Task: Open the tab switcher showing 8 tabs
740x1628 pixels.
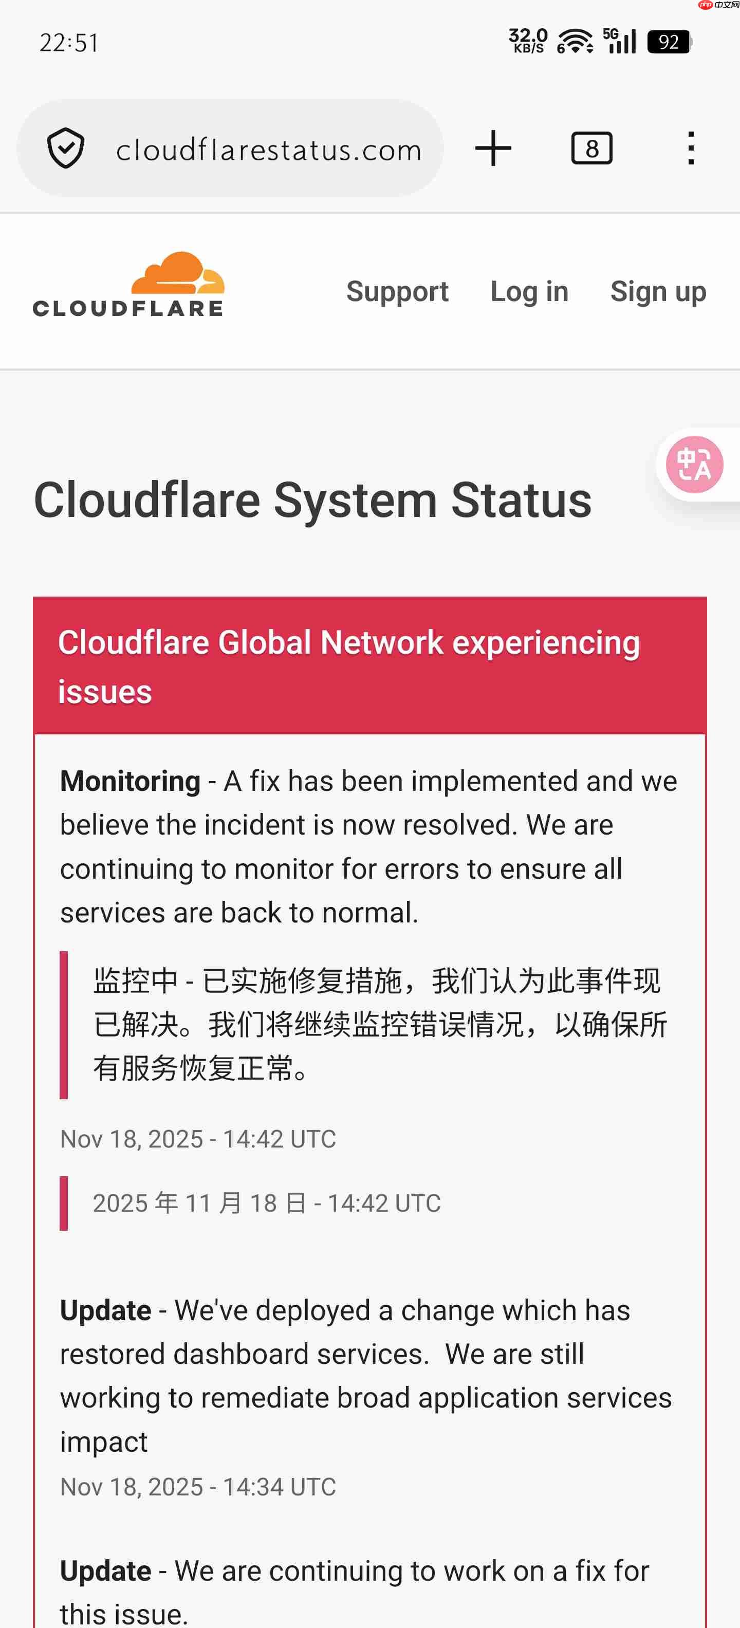Action: pos(591,148)
